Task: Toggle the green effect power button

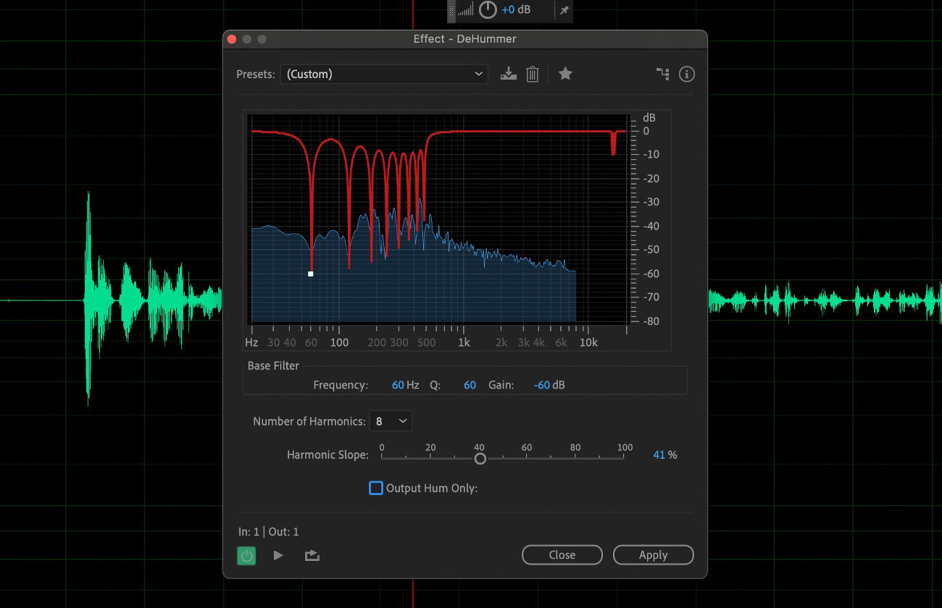Action: pos(246,555)
